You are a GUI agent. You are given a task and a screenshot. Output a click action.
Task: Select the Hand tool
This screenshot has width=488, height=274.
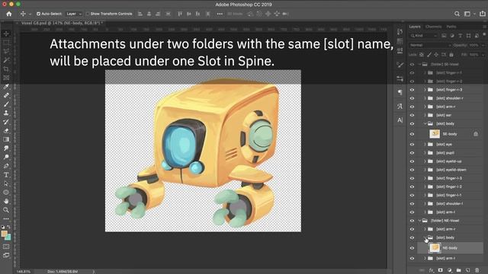click(6, 201)
